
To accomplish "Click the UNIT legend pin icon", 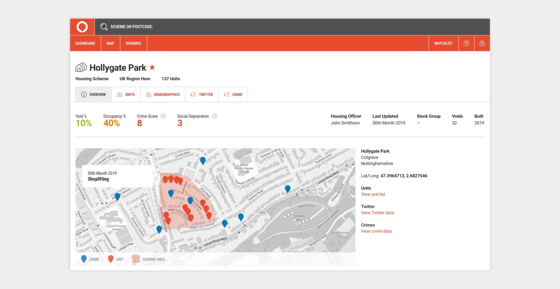I will click(x=111, y=259).
